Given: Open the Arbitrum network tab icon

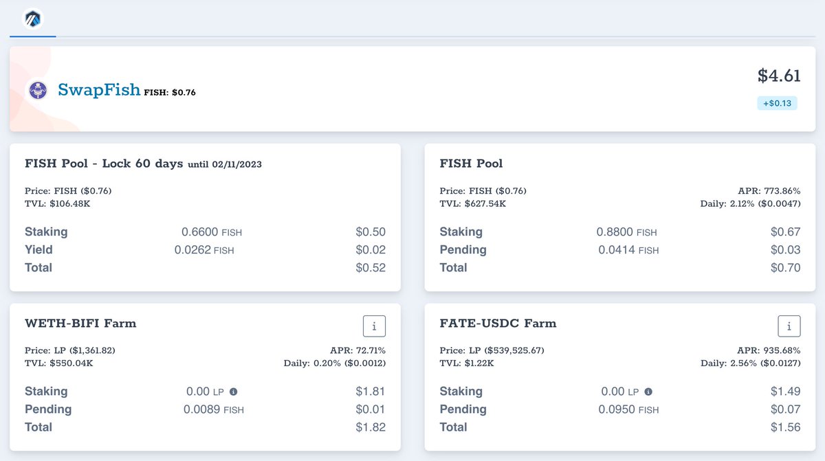Looking at the screenshot, I should [32, 19].
